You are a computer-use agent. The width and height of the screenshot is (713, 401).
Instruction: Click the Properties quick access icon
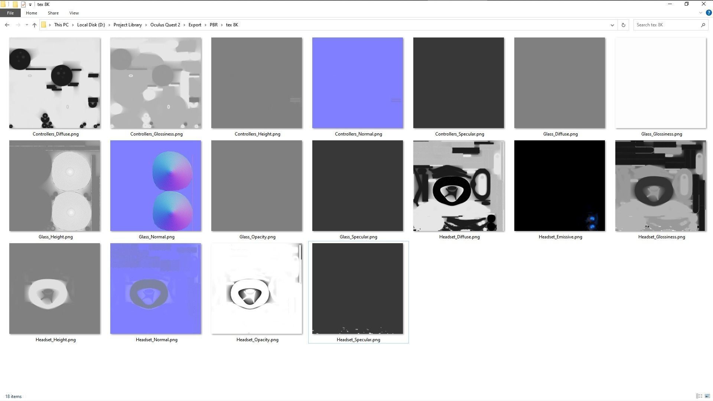[23, 4]
